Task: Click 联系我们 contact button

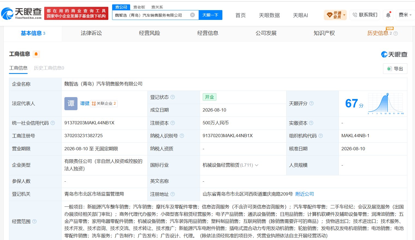Action: 365,15
